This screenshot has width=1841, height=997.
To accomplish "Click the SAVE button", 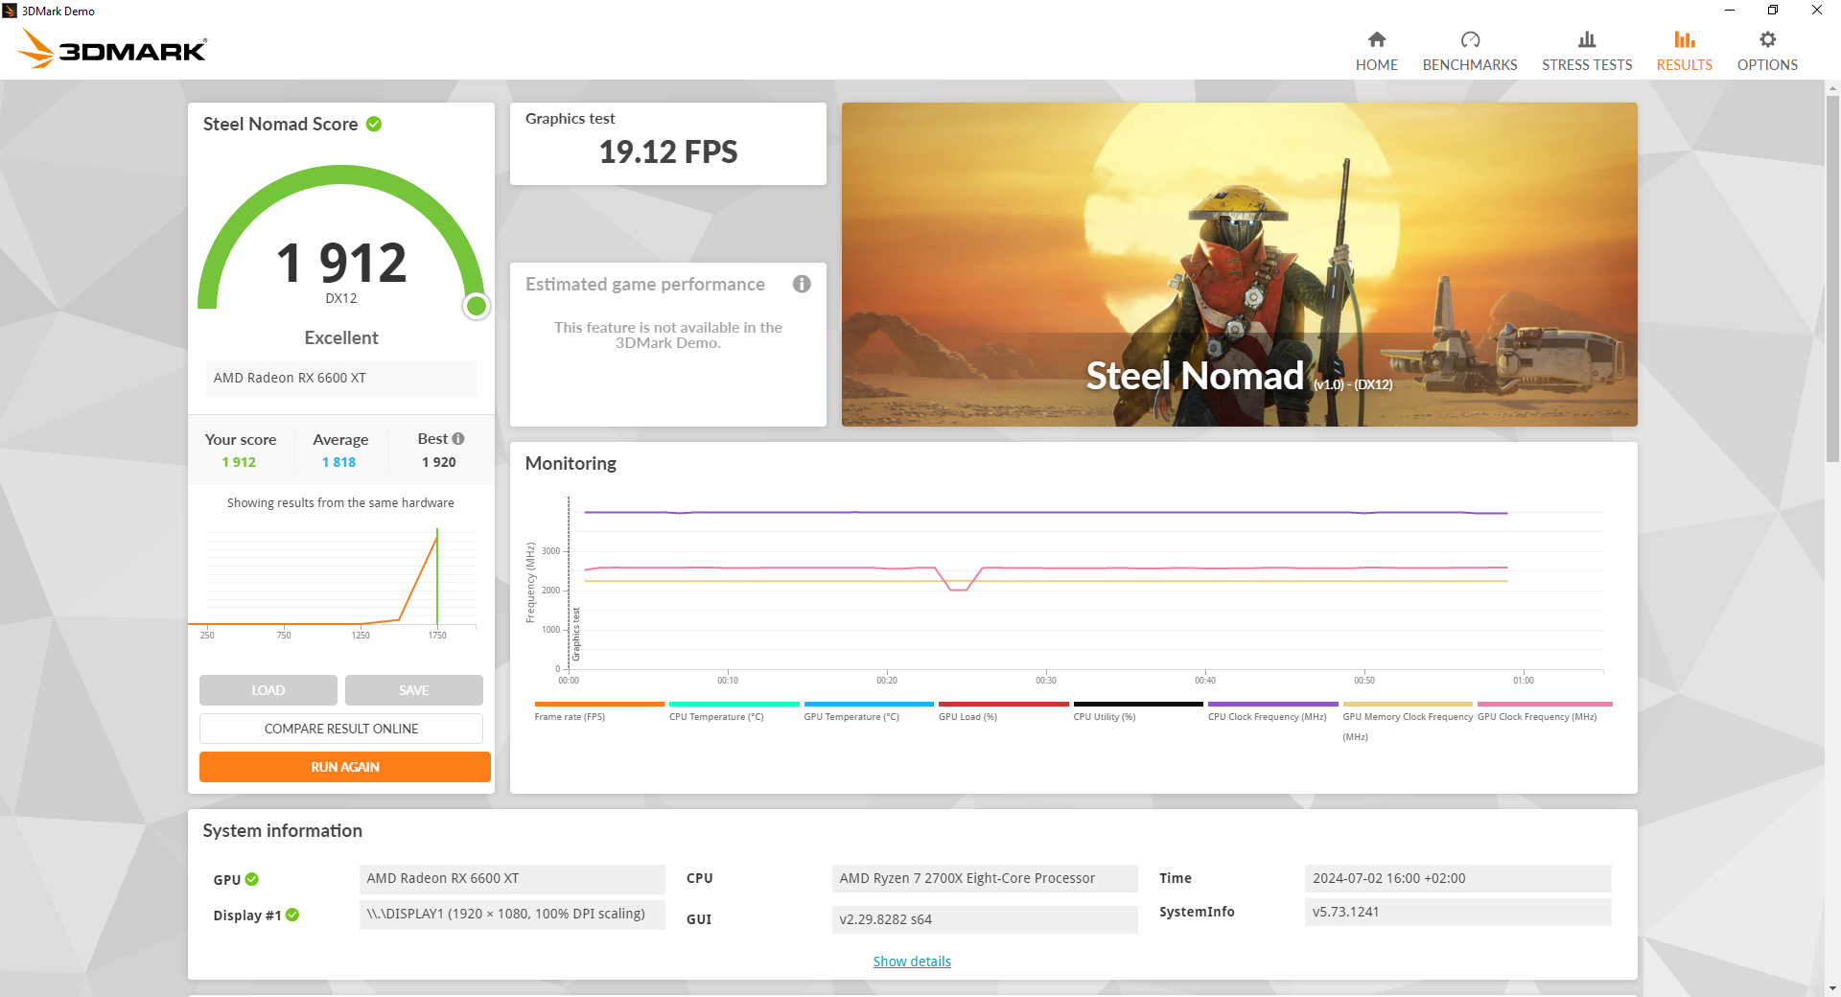I will tap(413, 689).
